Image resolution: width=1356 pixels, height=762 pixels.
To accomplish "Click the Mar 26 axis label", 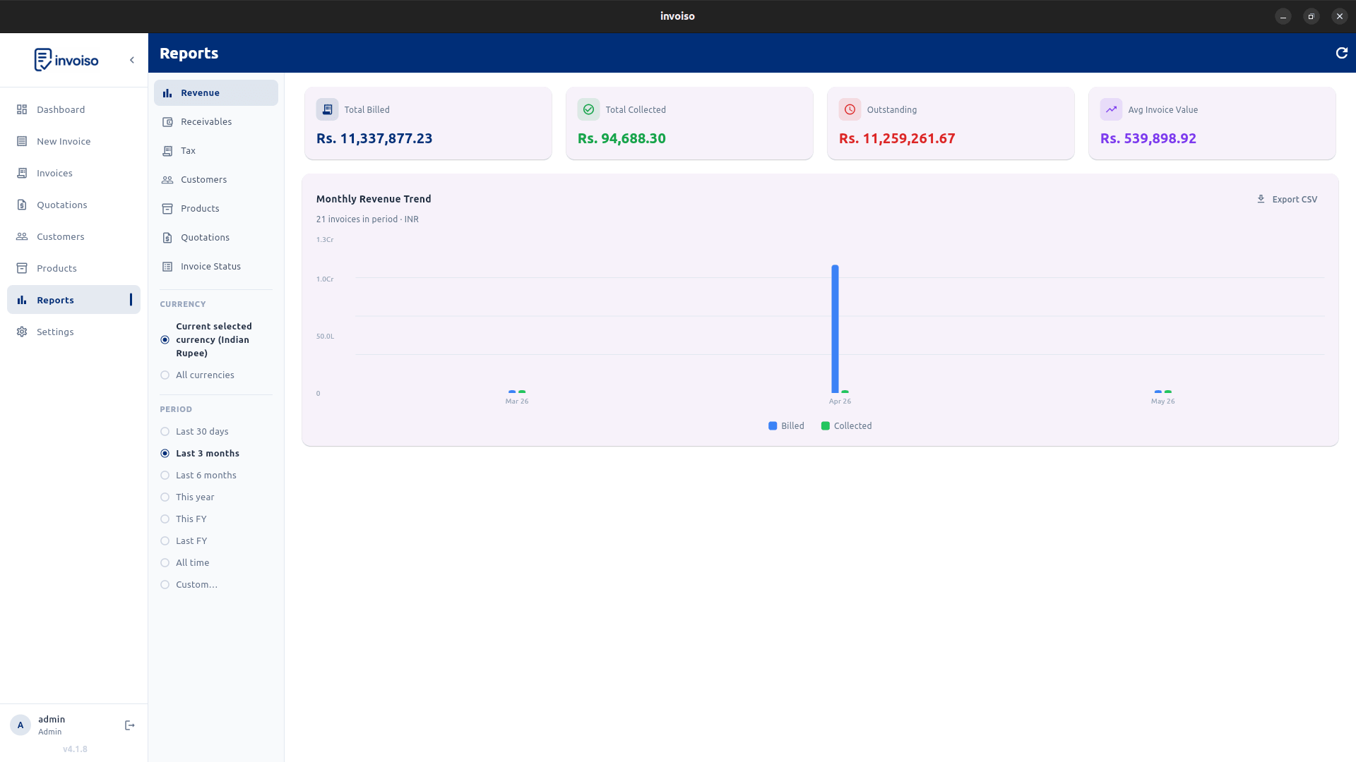I will pos(517,401).
